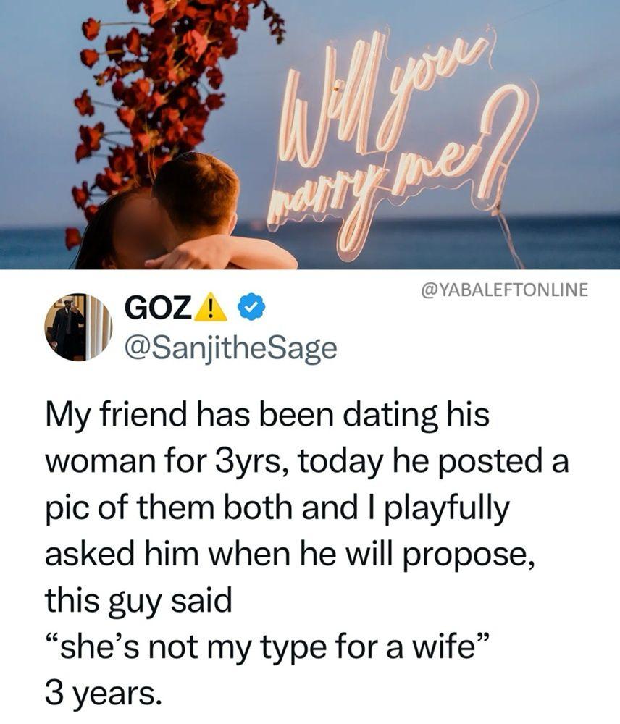Click the GOZ display name
This screenshot has width=620, height=724.
click(158, 308)
